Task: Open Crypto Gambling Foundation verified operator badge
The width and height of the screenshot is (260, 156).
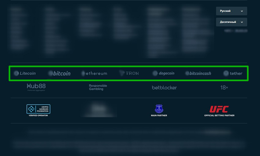Action: coord(38,110)
